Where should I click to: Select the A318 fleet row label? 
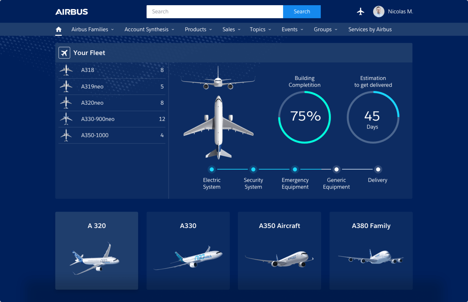[x=88, y=70]
